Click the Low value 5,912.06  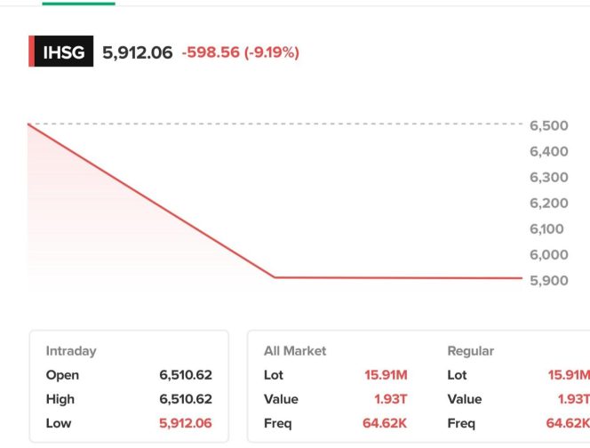pyautogui.click(x=185, y=423)
